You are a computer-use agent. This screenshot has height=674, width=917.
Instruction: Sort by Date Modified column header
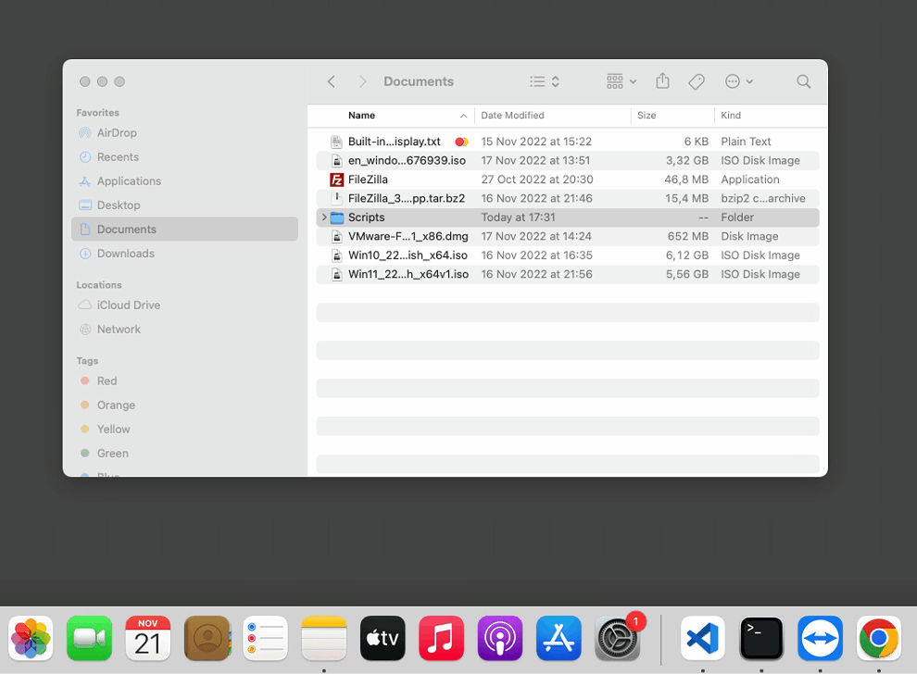click(512, 116)
